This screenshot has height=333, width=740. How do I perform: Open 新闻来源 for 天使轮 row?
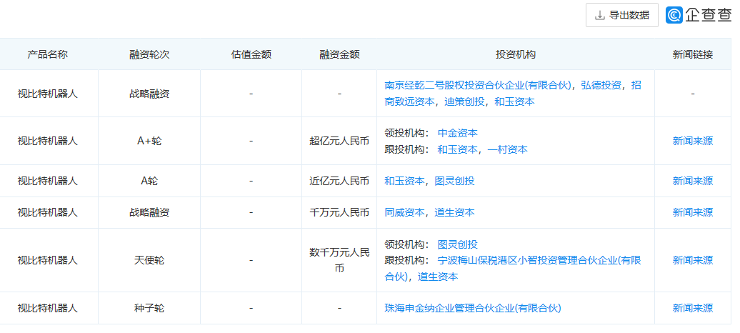(x=692, y=260)
